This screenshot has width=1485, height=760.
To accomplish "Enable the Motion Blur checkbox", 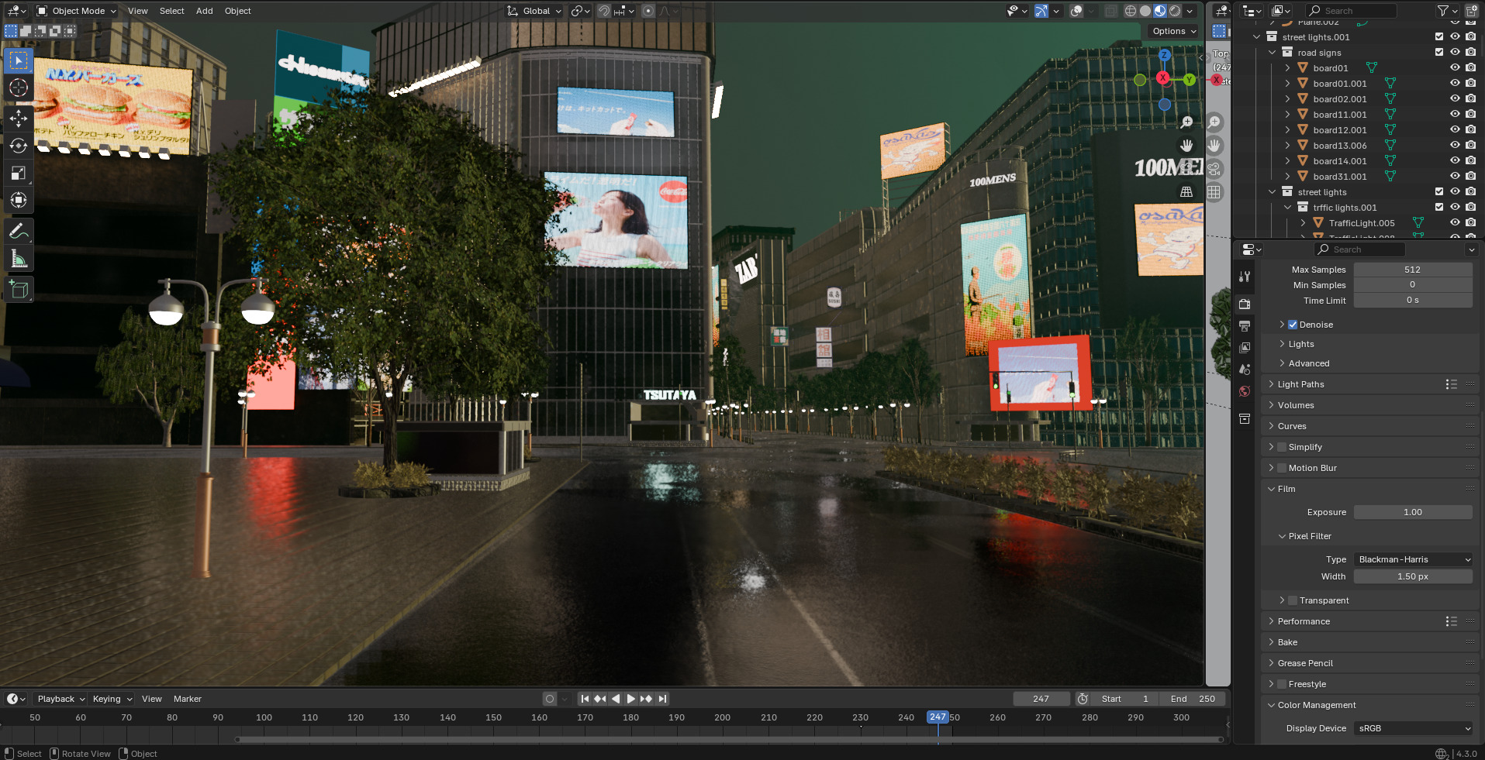I will (1282, 468).
